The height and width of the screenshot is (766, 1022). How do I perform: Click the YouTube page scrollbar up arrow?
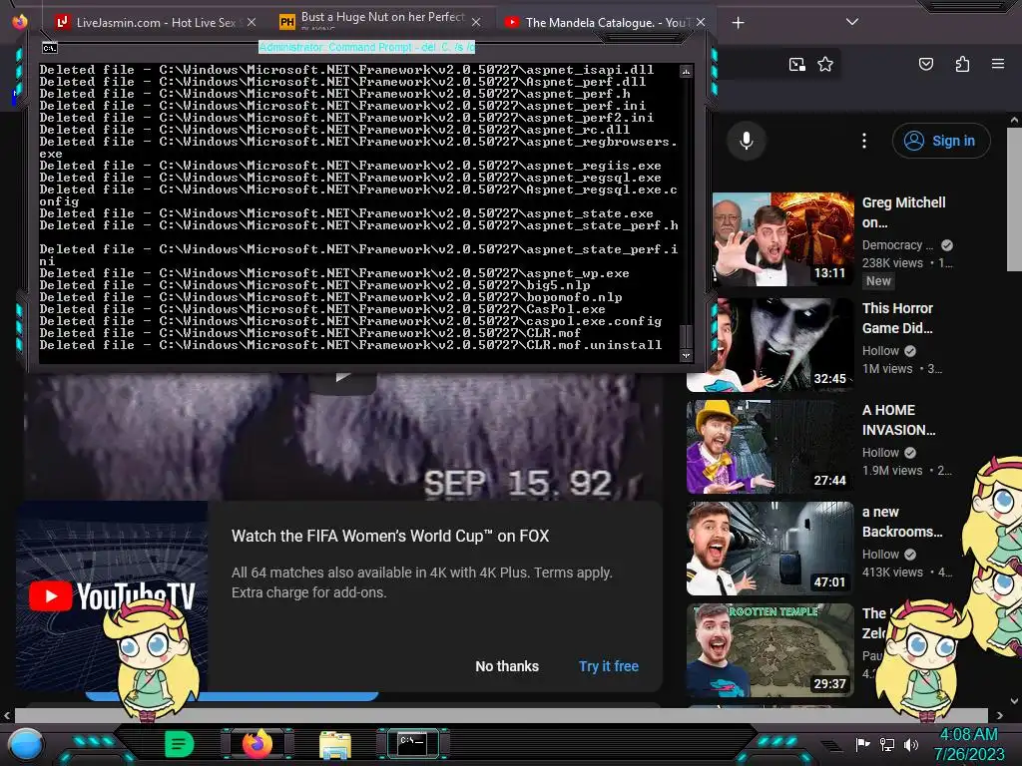(1014, 120)
